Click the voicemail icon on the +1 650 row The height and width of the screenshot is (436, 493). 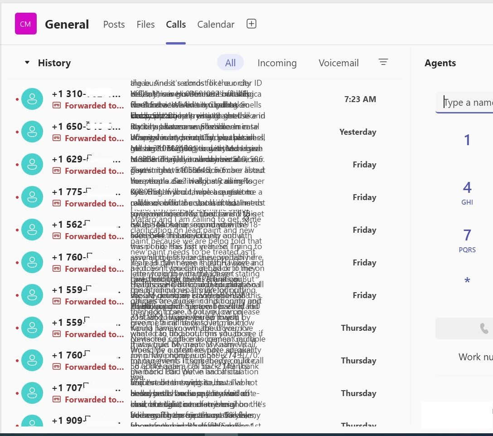click(57, 138)
